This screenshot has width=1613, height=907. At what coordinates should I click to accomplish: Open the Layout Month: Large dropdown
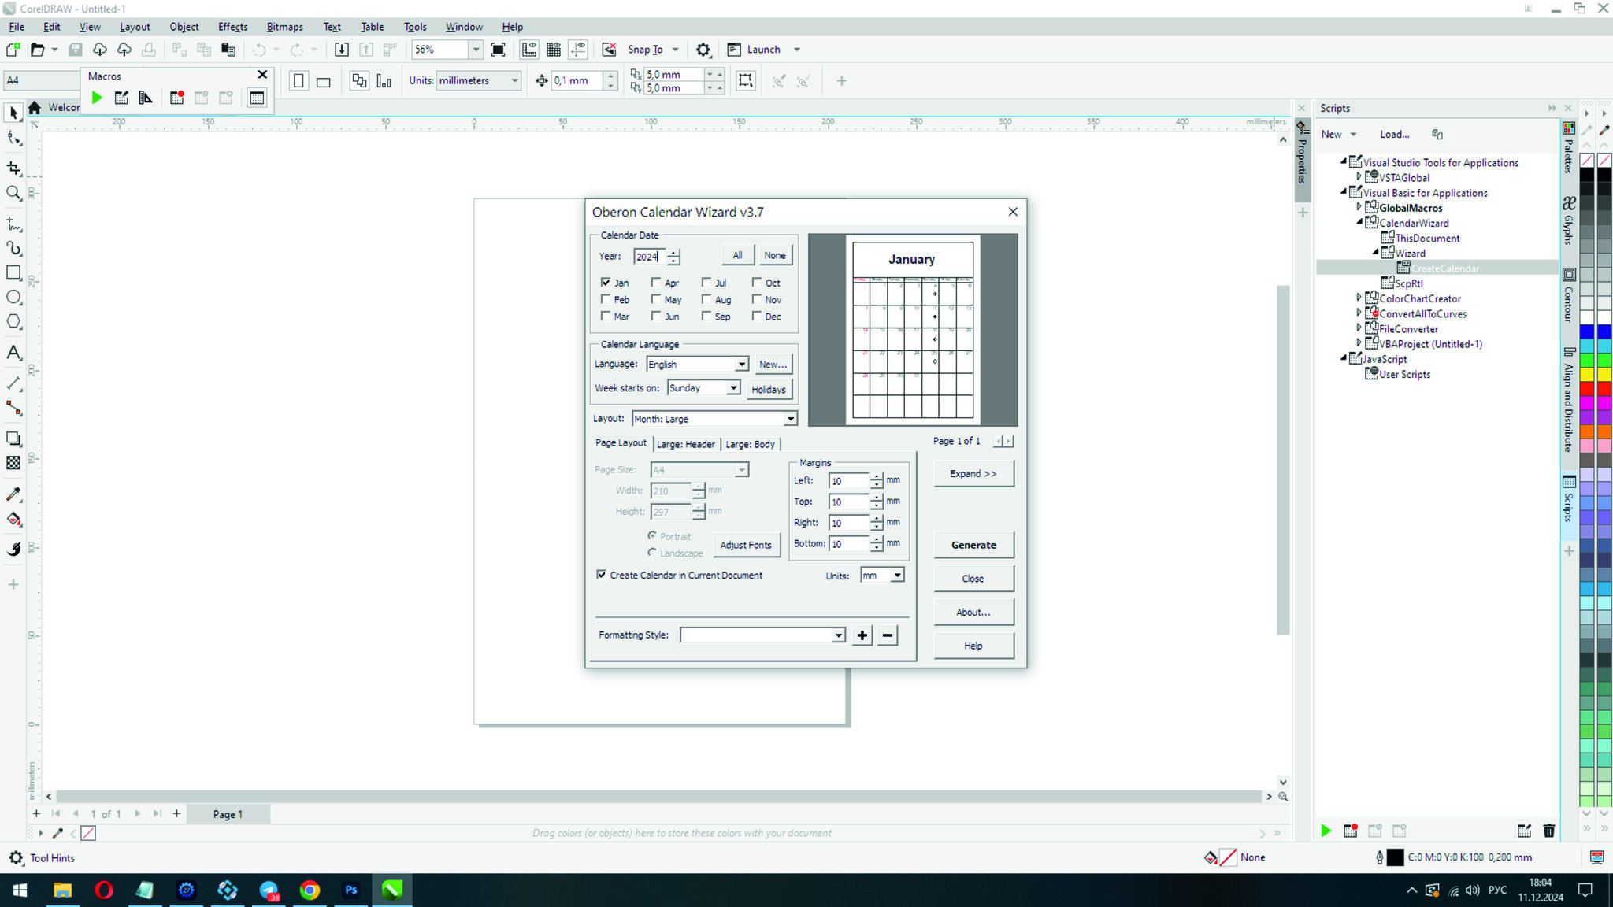tap(790, 419)
